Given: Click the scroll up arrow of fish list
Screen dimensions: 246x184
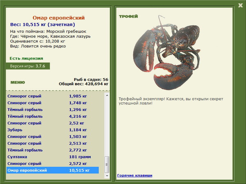Looking at the screenshot, I should click(x=107, y=95).
